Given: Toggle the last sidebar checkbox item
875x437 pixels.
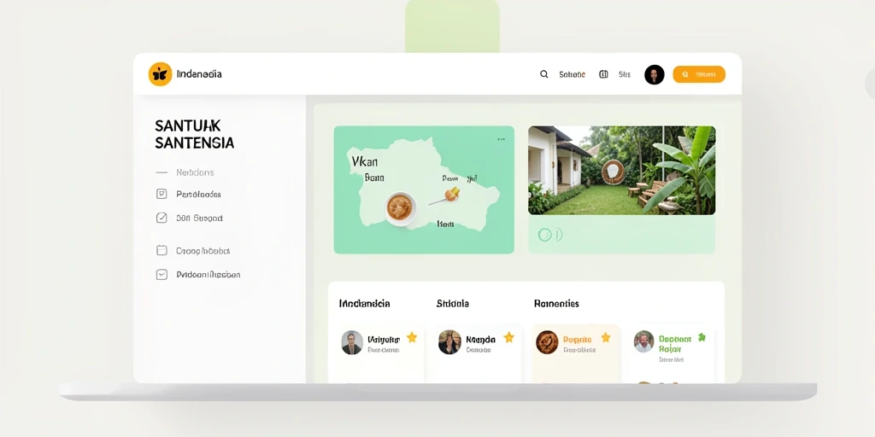Looking at the screenshot, I should coord(161,274).
